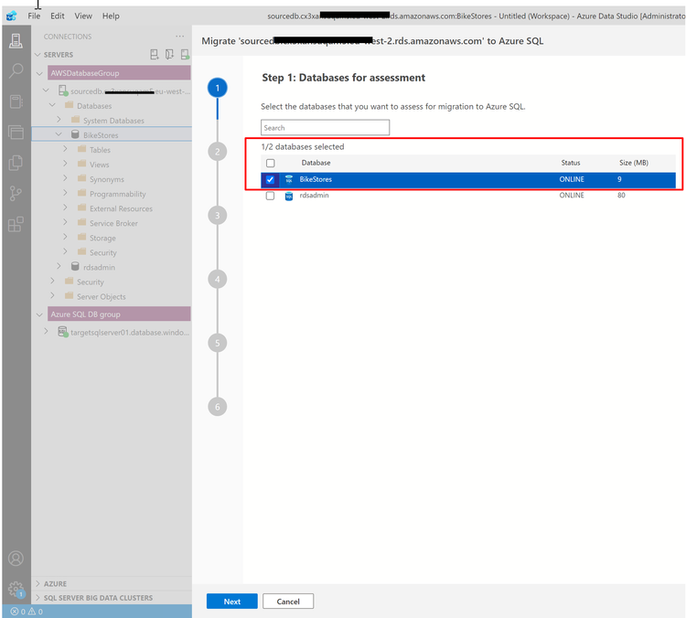Go to wizard step 5 circle
686x618 pixels.
(x=218, y=343)
